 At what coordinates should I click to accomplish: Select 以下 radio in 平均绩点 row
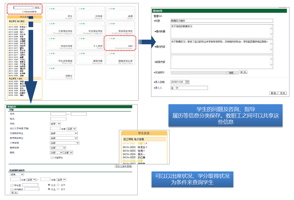[x=58, y=189]
